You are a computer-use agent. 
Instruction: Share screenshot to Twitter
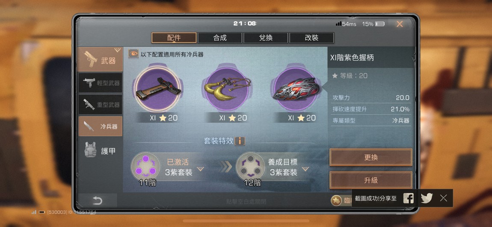click(427, 198)
